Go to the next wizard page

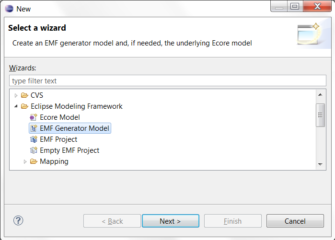171,221
